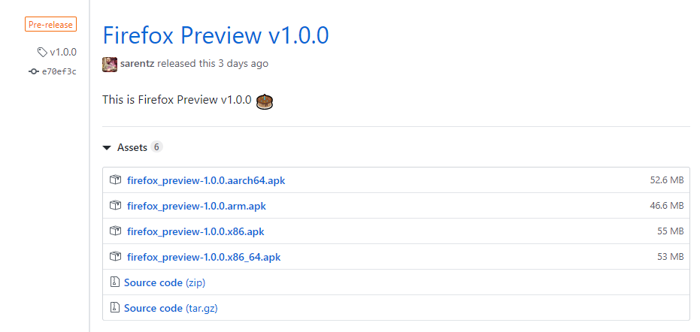Click the 55 MB size text
The image size is (700, 332).
(671, 231)
